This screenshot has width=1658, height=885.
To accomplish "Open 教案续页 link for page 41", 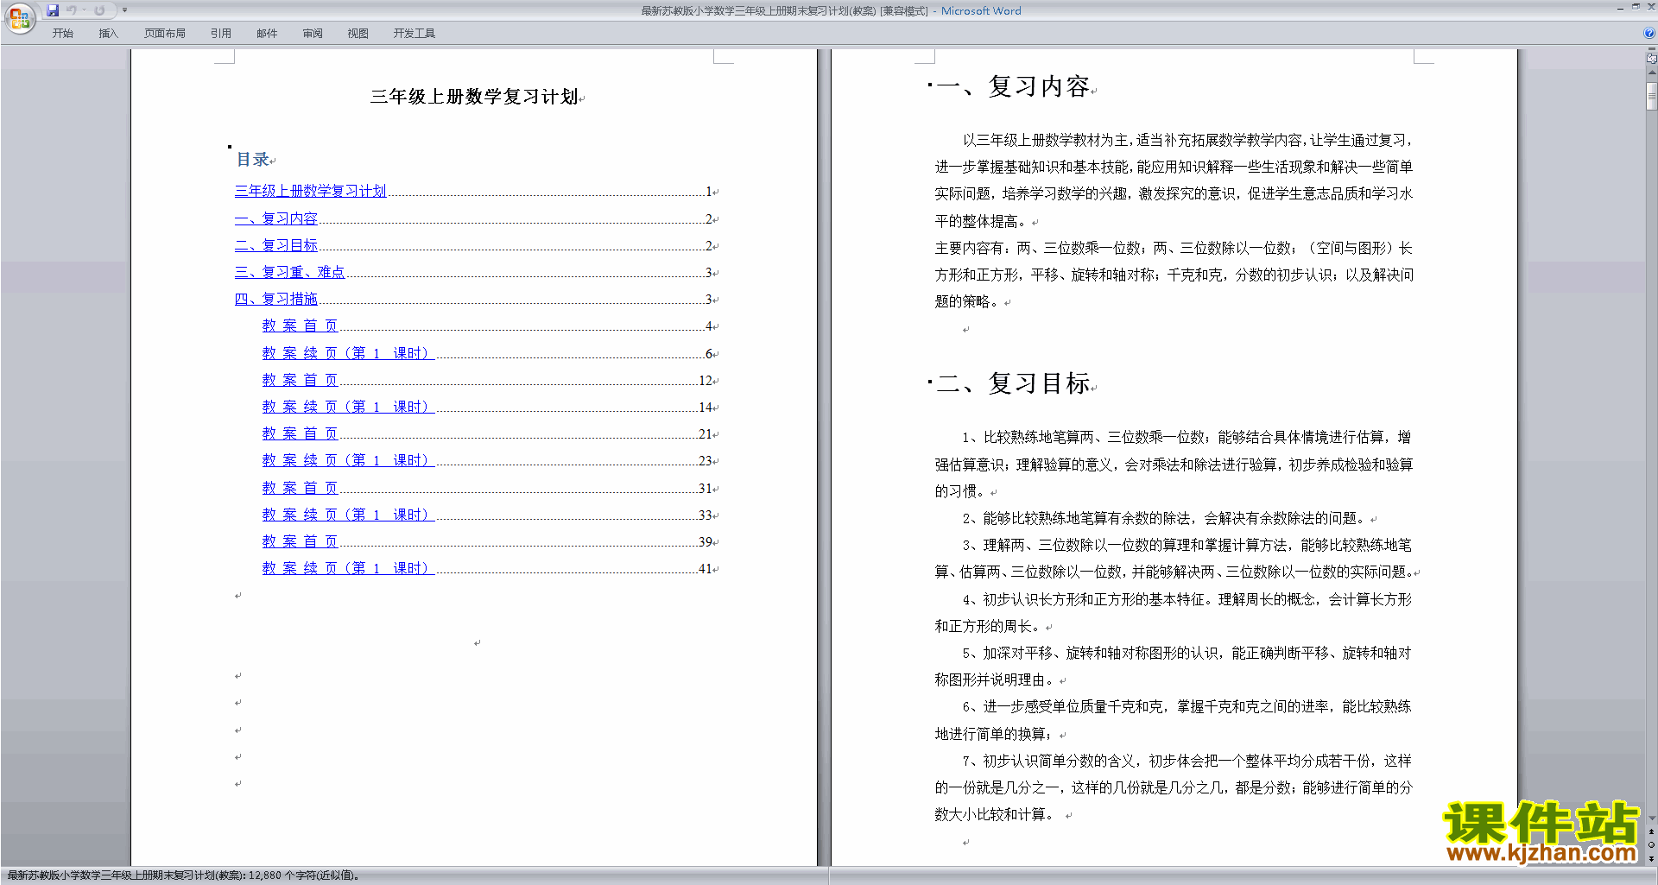I will [347, 568].
